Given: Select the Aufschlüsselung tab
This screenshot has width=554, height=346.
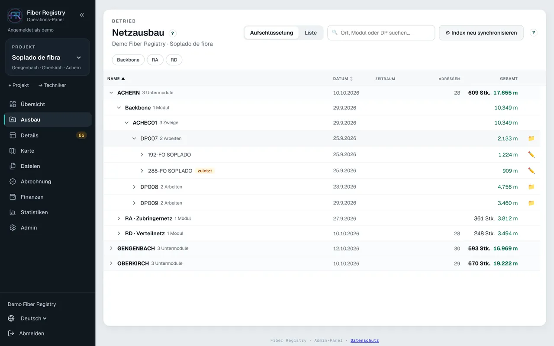Looking at the screenshot, I should point(271,33).
